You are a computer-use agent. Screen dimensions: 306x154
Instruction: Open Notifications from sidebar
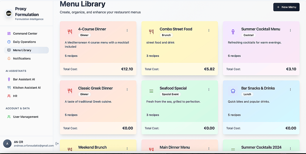click(22, 59)
